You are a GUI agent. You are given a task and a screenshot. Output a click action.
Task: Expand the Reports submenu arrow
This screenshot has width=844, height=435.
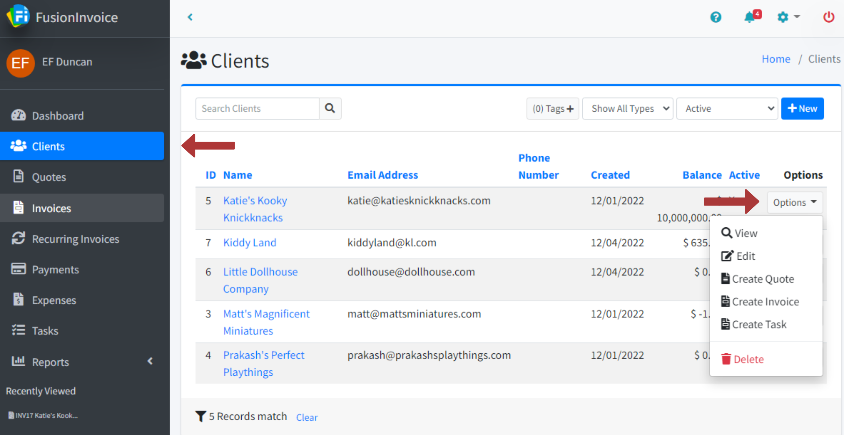[x=150, y=361]
